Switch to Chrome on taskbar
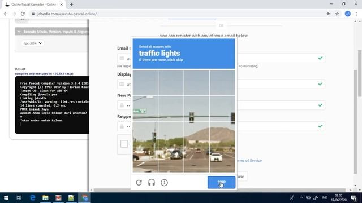The image size is (362, 203). (84, 198)
